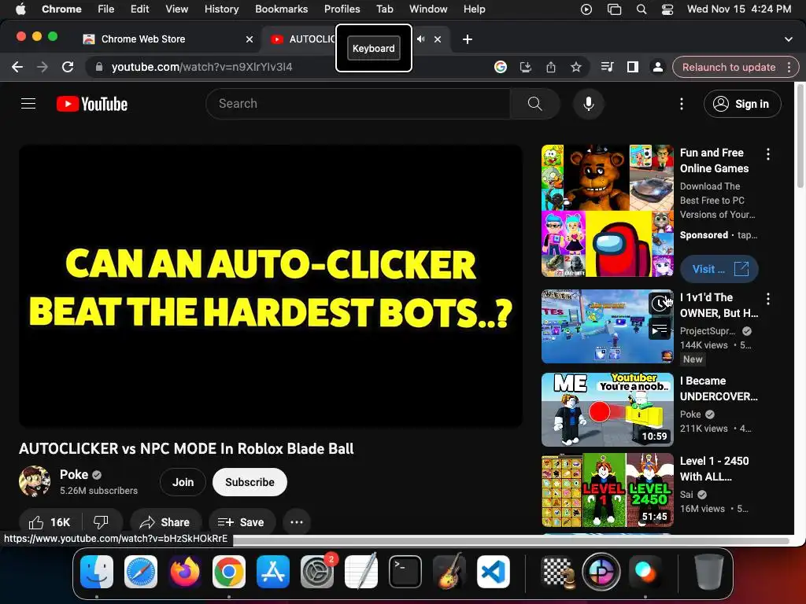The height and width of the screenshot is (604, 806).
Task: Click the install/download icon in address bar
Action: [x=525, y=67]
